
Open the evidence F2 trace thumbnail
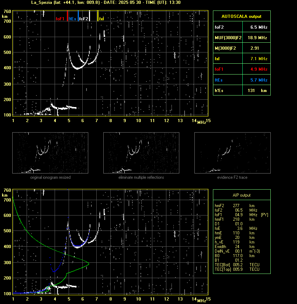(x=233, y=153)
